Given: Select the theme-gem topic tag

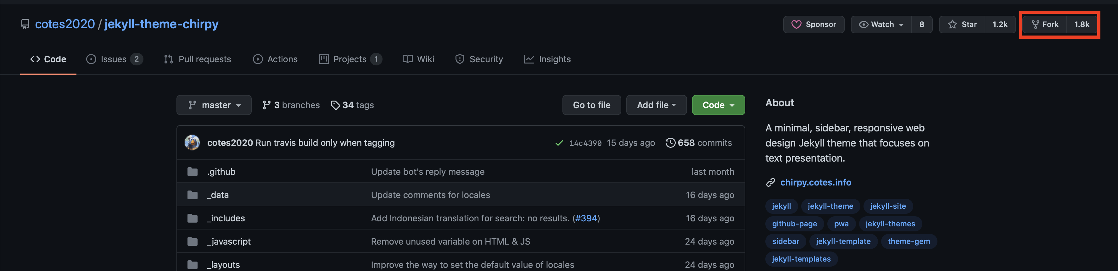Looking at the screenshot, I should coord(909,241).
